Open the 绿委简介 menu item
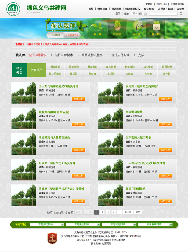 click(x=102, y=9)
